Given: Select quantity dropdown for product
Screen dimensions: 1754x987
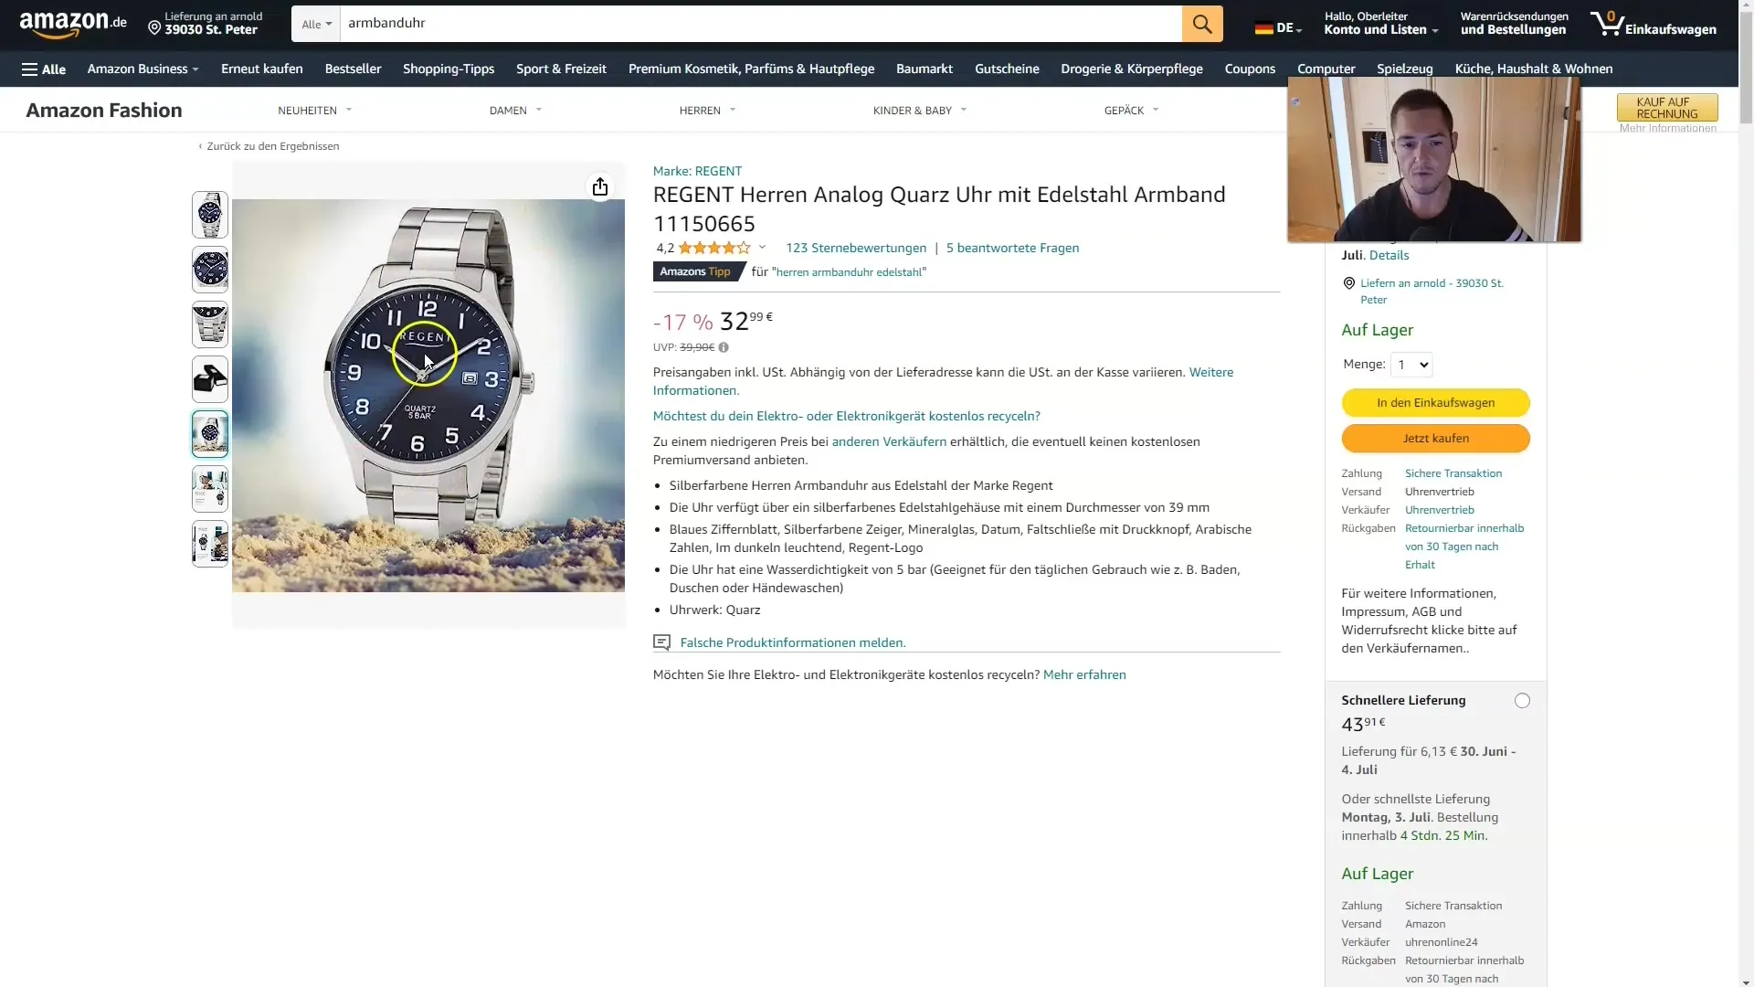Looking at the screenshot, I should pyautogui.click(x=1411, y=364).
